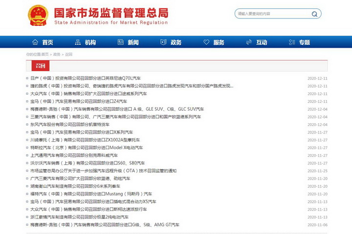Click the search magnifier icon
Screen dimensions: 352x234
[x=314, y=14]
